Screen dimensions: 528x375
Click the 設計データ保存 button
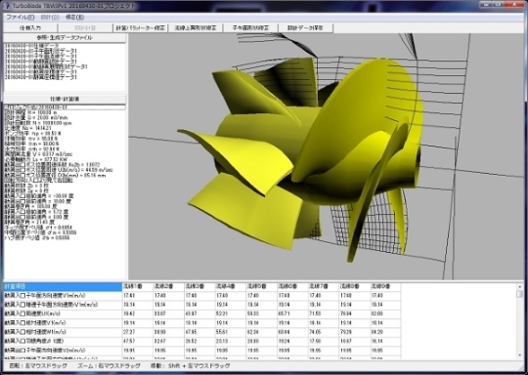[x=306, y=28]
